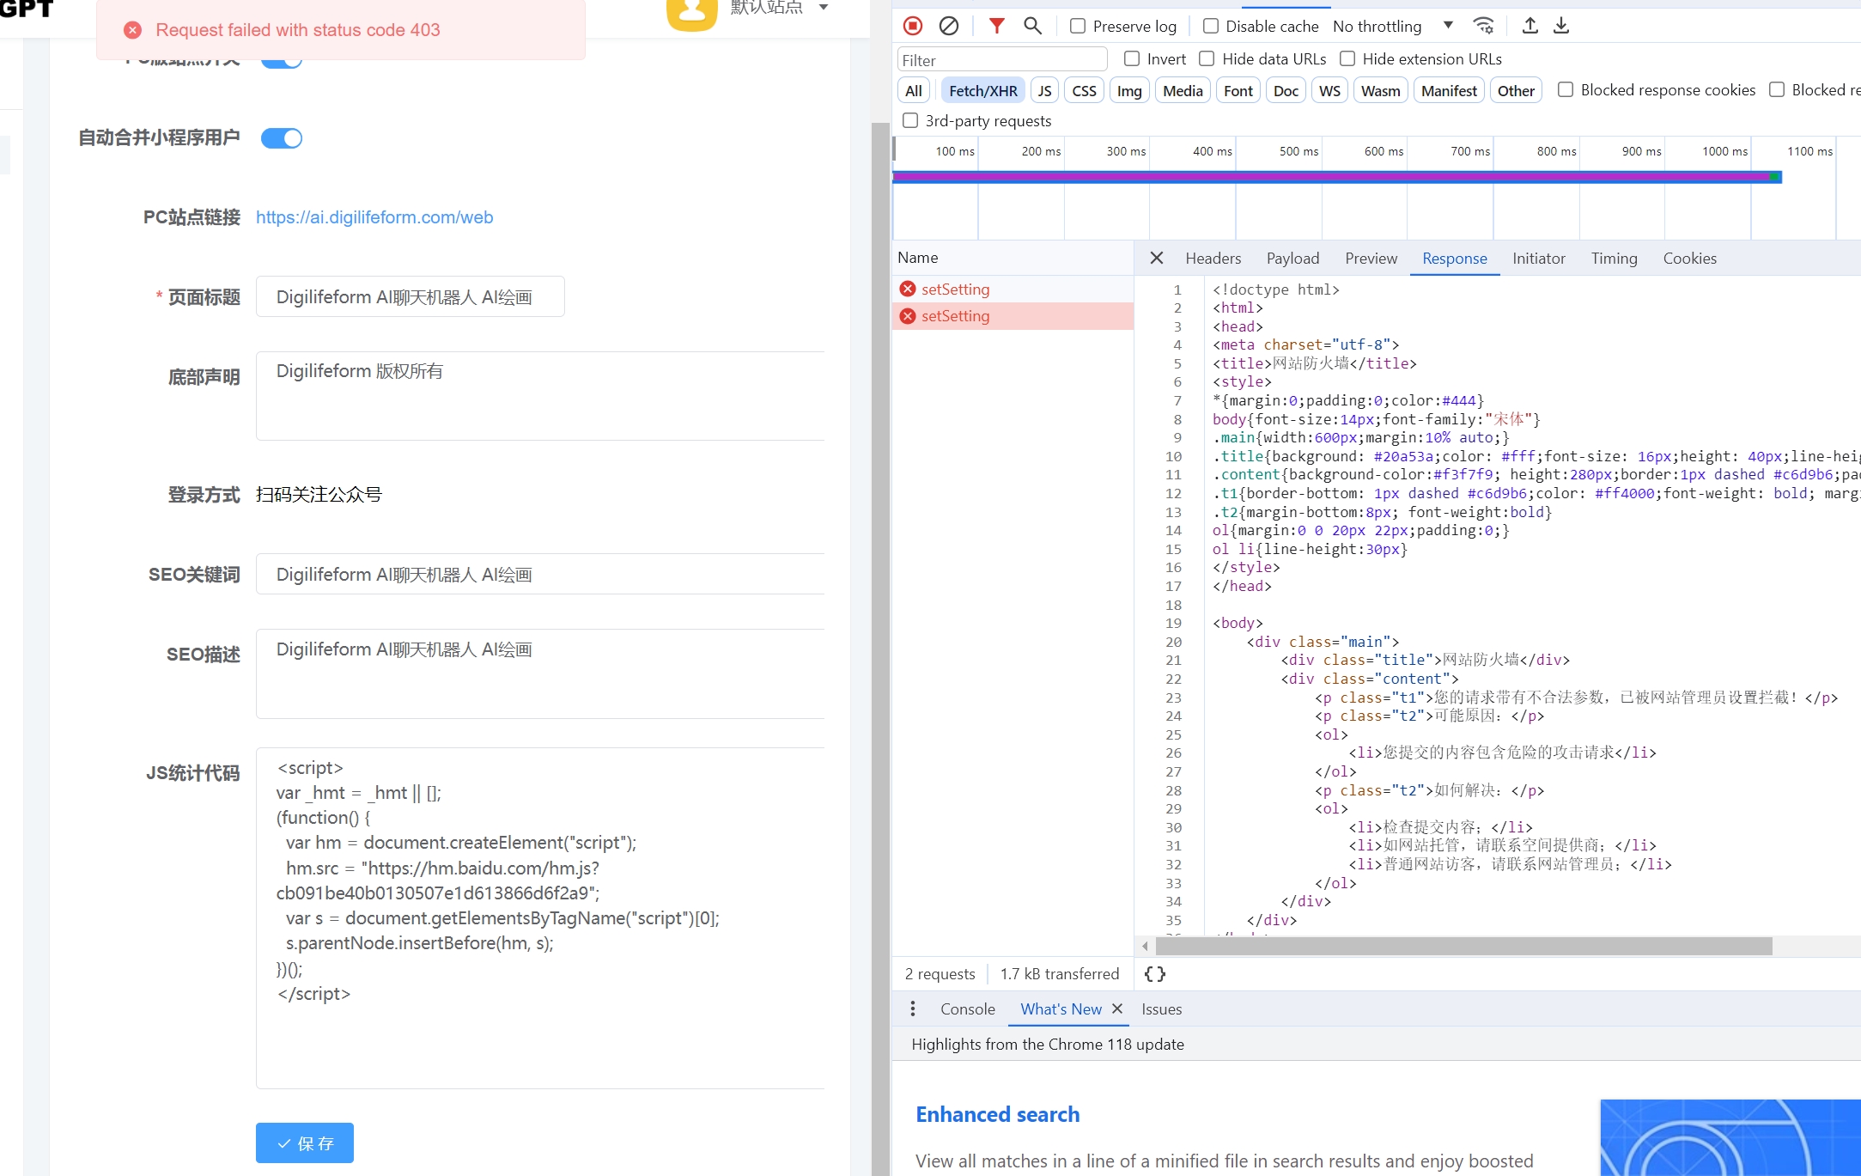Open the Issues drawer tab
This screenshot has height=1176, width=1861.
point(1161,1008)
